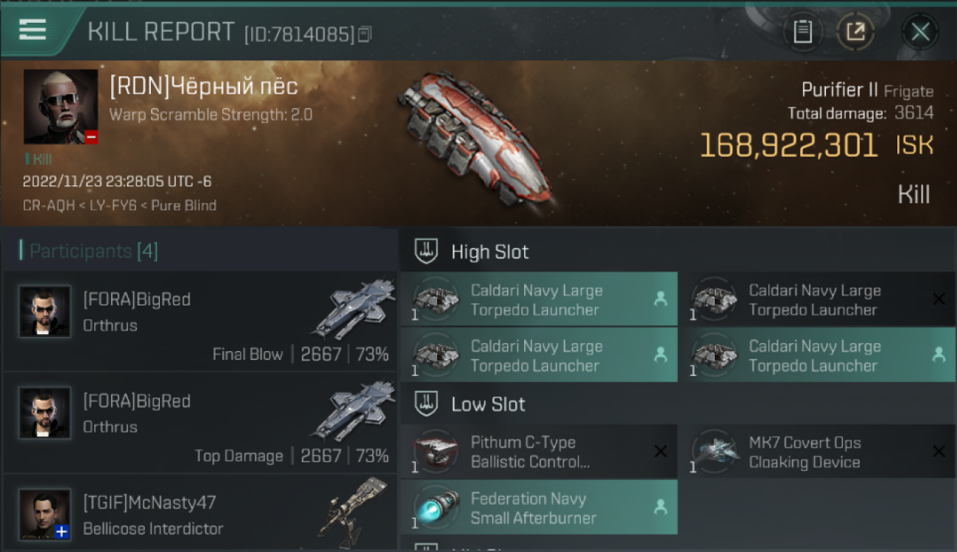
Task: Select the Pithum C-Type Ballistic Control item
Action: pos(539,451)
